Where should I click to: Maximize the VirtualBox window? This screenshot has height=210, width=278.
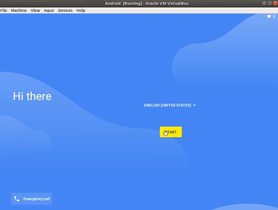pos(270,3)
